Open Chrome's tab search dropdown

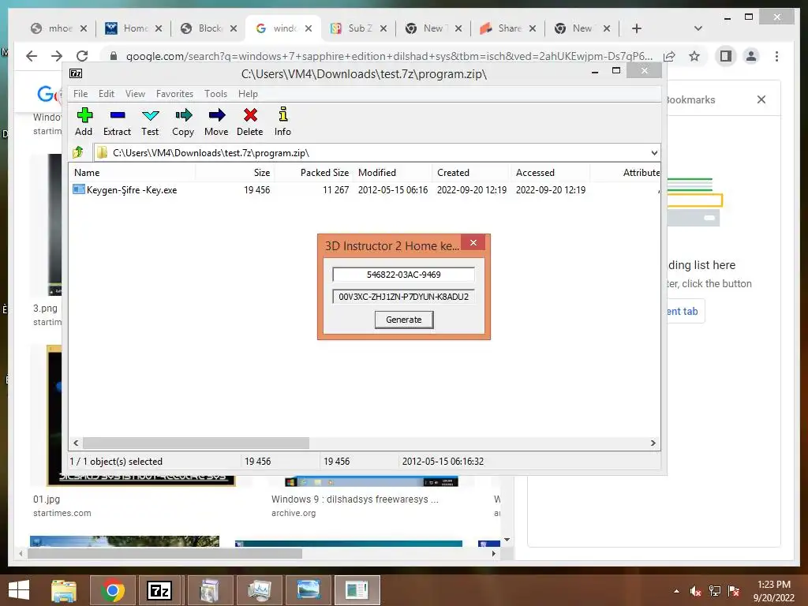(x=698, y=28)
